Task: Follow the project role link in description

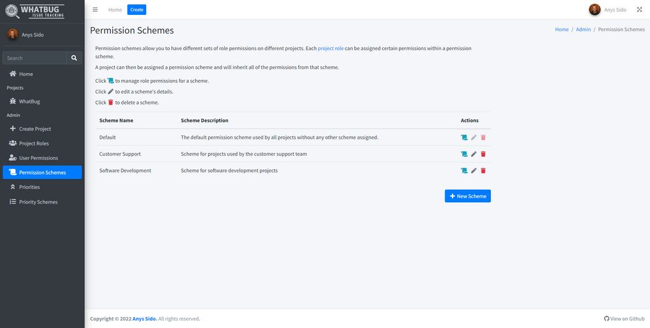Action: click(331, 48)
